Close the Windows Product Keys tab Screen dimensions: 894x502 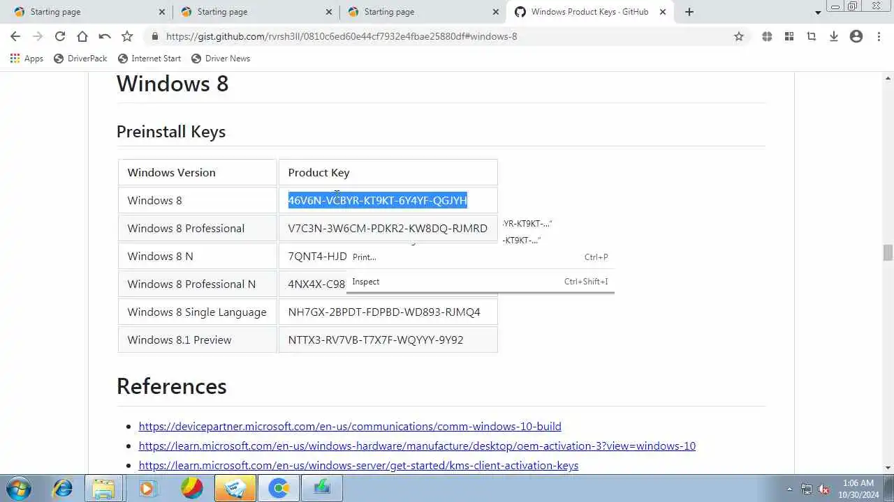click(x=663, y=12)
